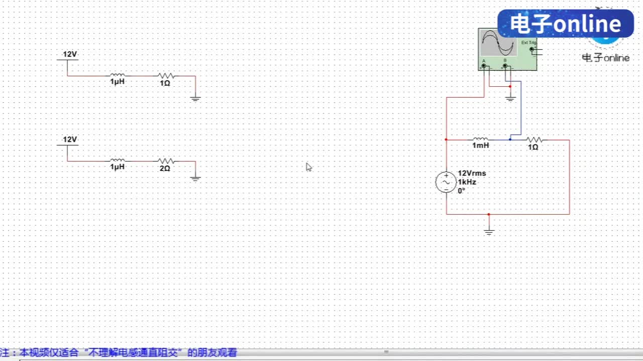This screenshot has width=643, height=361.
Task: Select the 2Ω resistor symbol
Action: pos(165,161)
